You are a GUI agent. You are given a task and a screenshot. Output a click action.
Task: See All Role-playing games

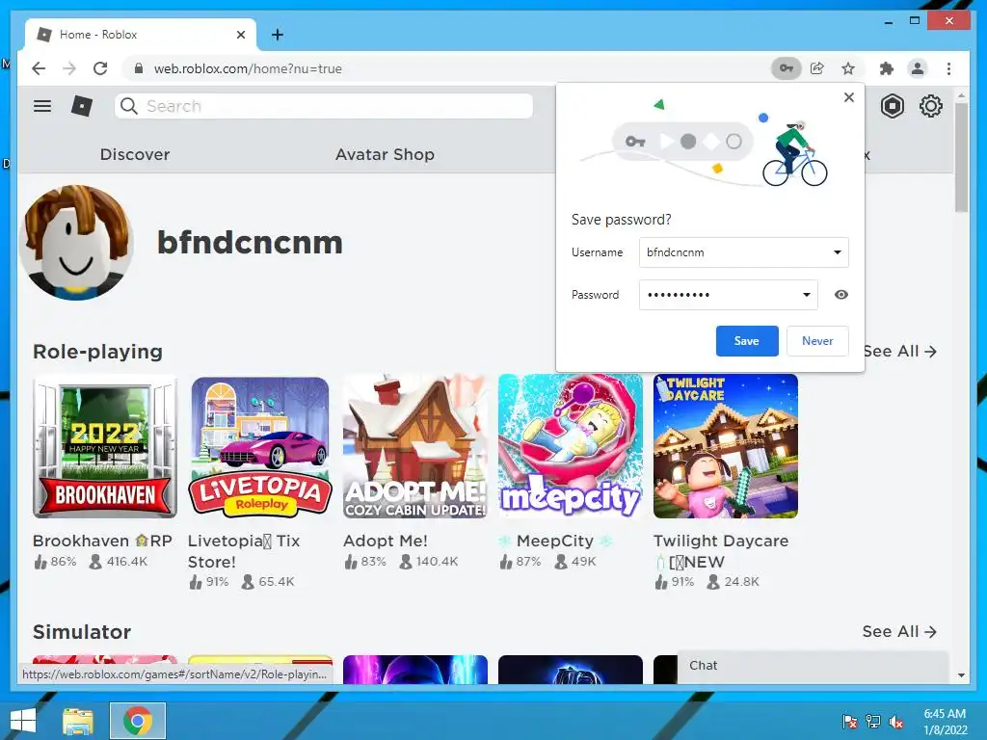pyautogui.click(x=900, y=351)
